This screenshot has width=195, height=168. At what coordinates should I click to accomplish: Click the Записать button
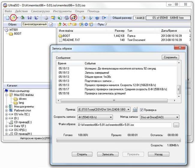(108, 154)
